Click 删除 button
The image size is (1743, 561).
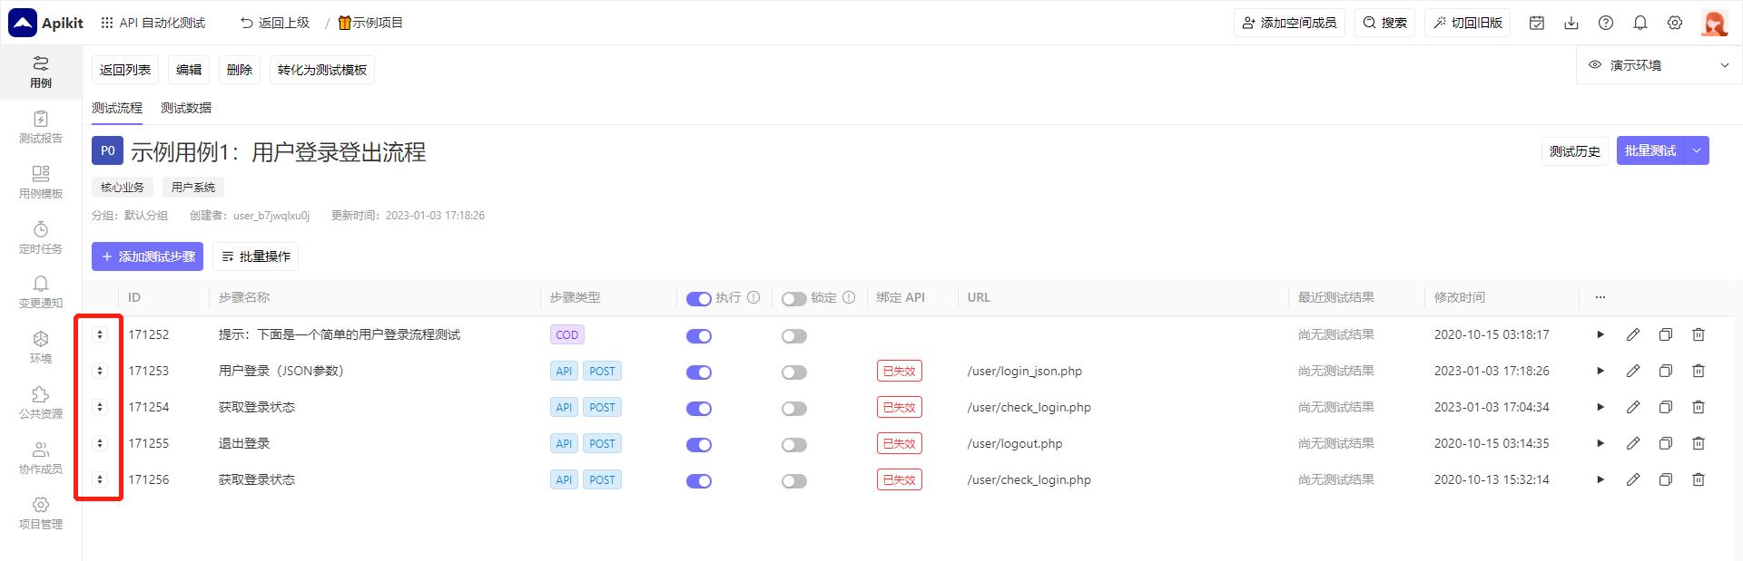[240, 70]
